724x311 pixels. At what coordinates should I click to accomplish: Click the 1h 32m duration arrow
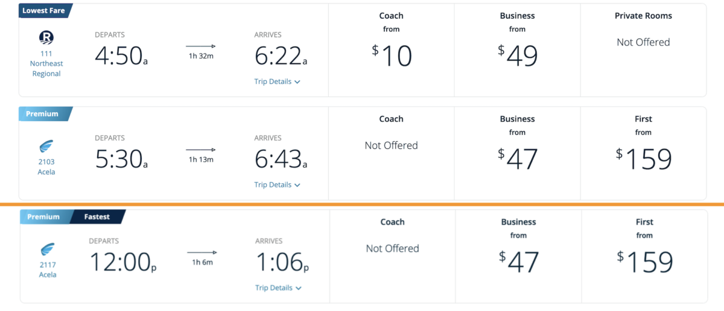(x=200, y=46)
